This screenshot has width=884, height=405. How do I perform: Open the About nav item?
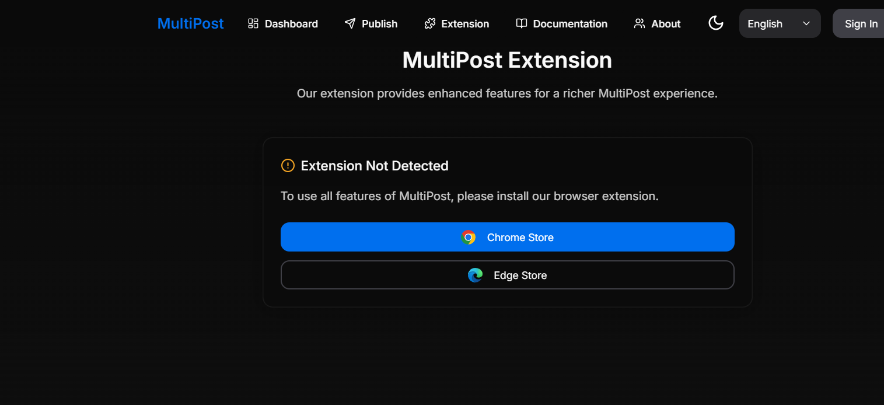point(658,23)
